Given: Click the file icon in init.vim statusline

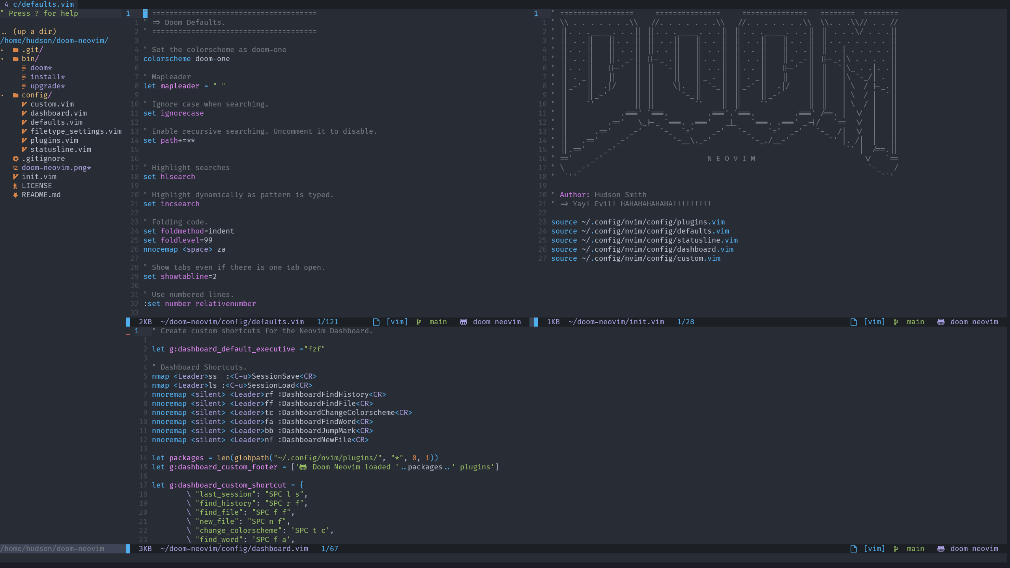Looking at the screenshot, I should coord(854,322).
